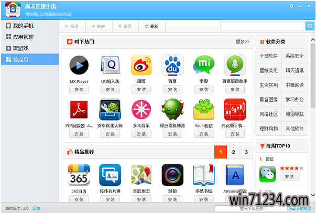316x213 pixels.
Task: Click the scrollbar down arrow
Action: coord(313,195)
